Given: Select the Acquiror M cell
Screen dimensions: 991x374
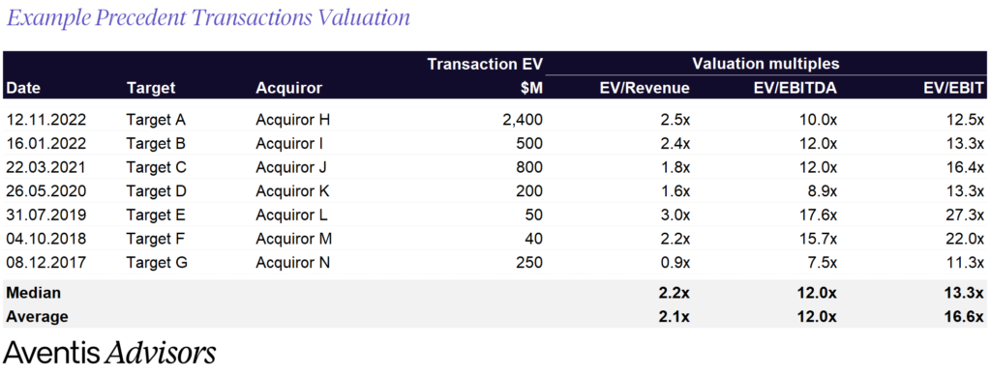Looking at the screenshot, I should tap(294, 239).
